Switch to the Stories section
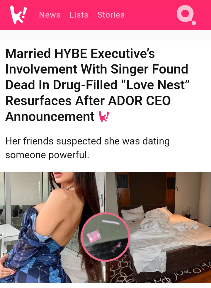 coord(111,15)
